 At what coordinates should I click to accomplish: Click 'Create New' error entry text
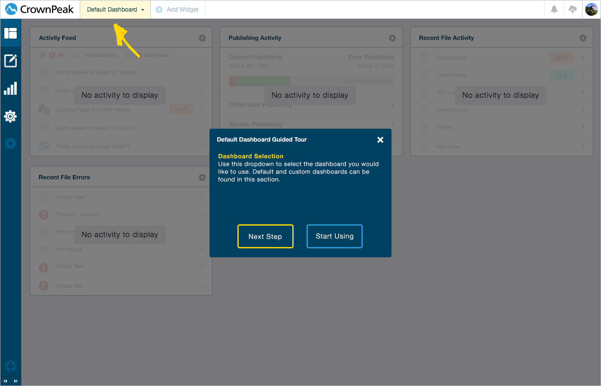tap(70, 266)
